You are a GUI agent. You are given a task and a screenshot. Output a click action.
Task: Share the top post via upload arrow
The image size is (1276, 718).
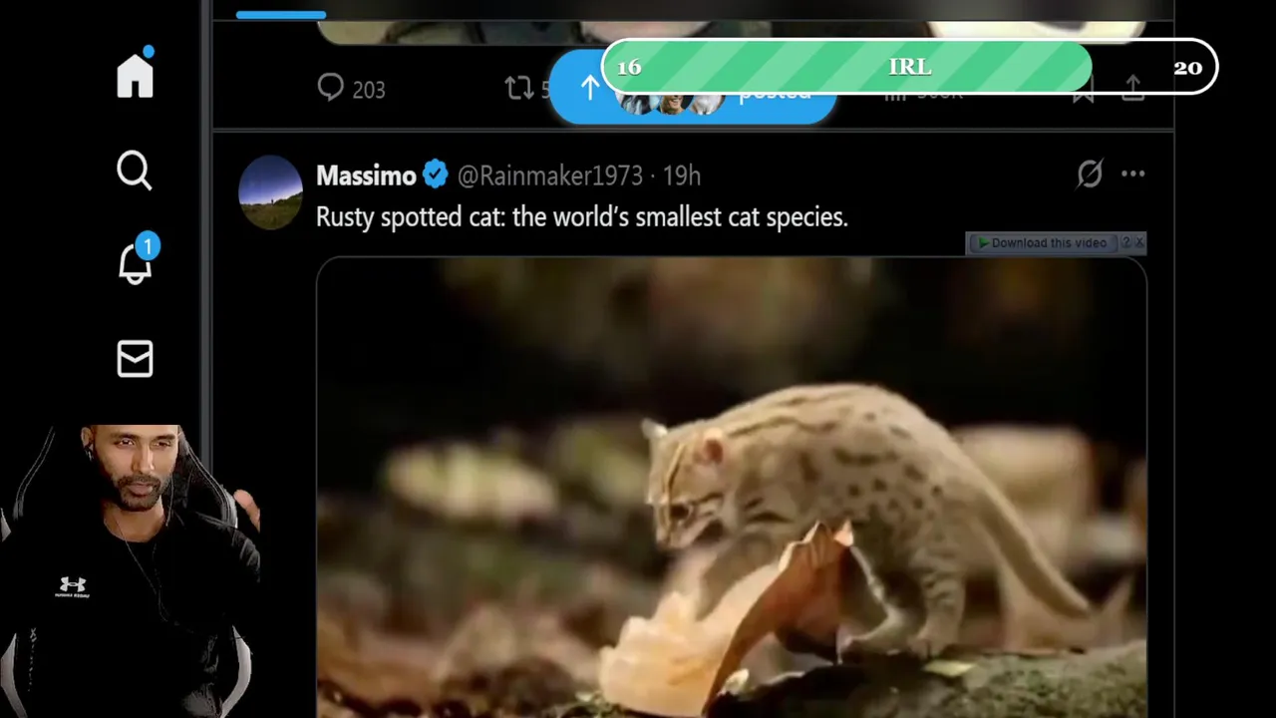point(1133,90)
